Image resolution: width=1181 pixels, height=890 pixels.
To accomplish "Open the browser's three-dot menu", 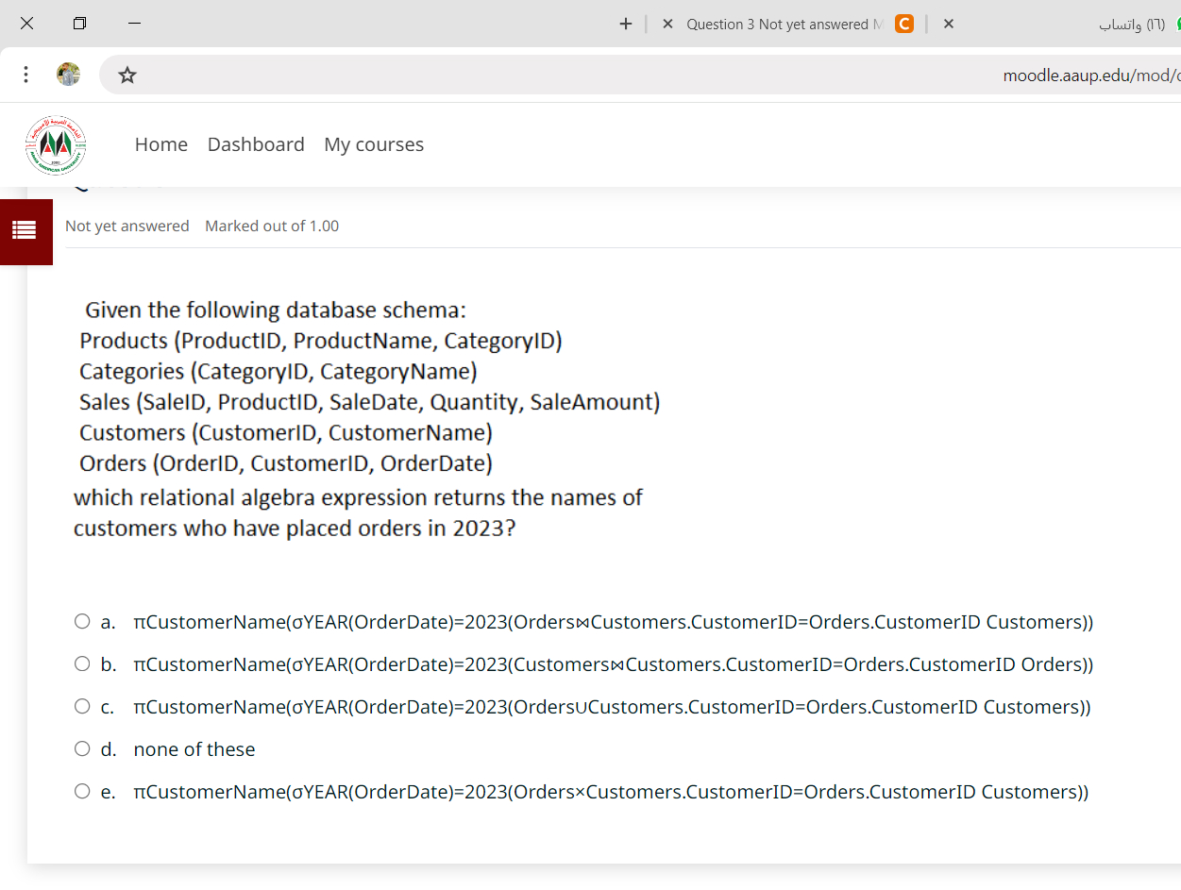I will click(x=25, y=75).
